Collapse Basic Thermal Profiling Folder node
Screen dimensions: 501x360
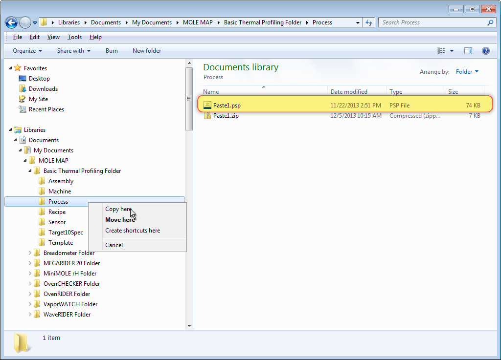point(30,171)
